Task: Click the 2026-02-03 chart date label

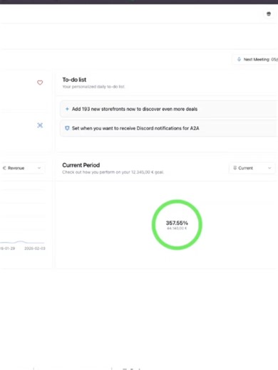Action: 35,248
